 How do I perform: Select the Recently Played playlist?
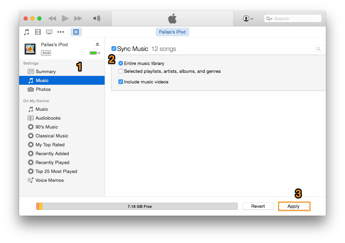(62, 163)
